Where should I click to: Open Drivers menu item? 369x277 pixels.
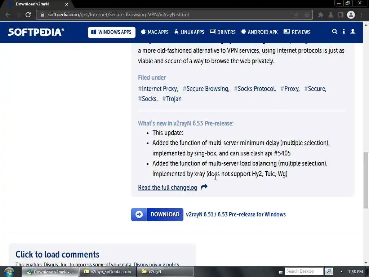[223, 32]
